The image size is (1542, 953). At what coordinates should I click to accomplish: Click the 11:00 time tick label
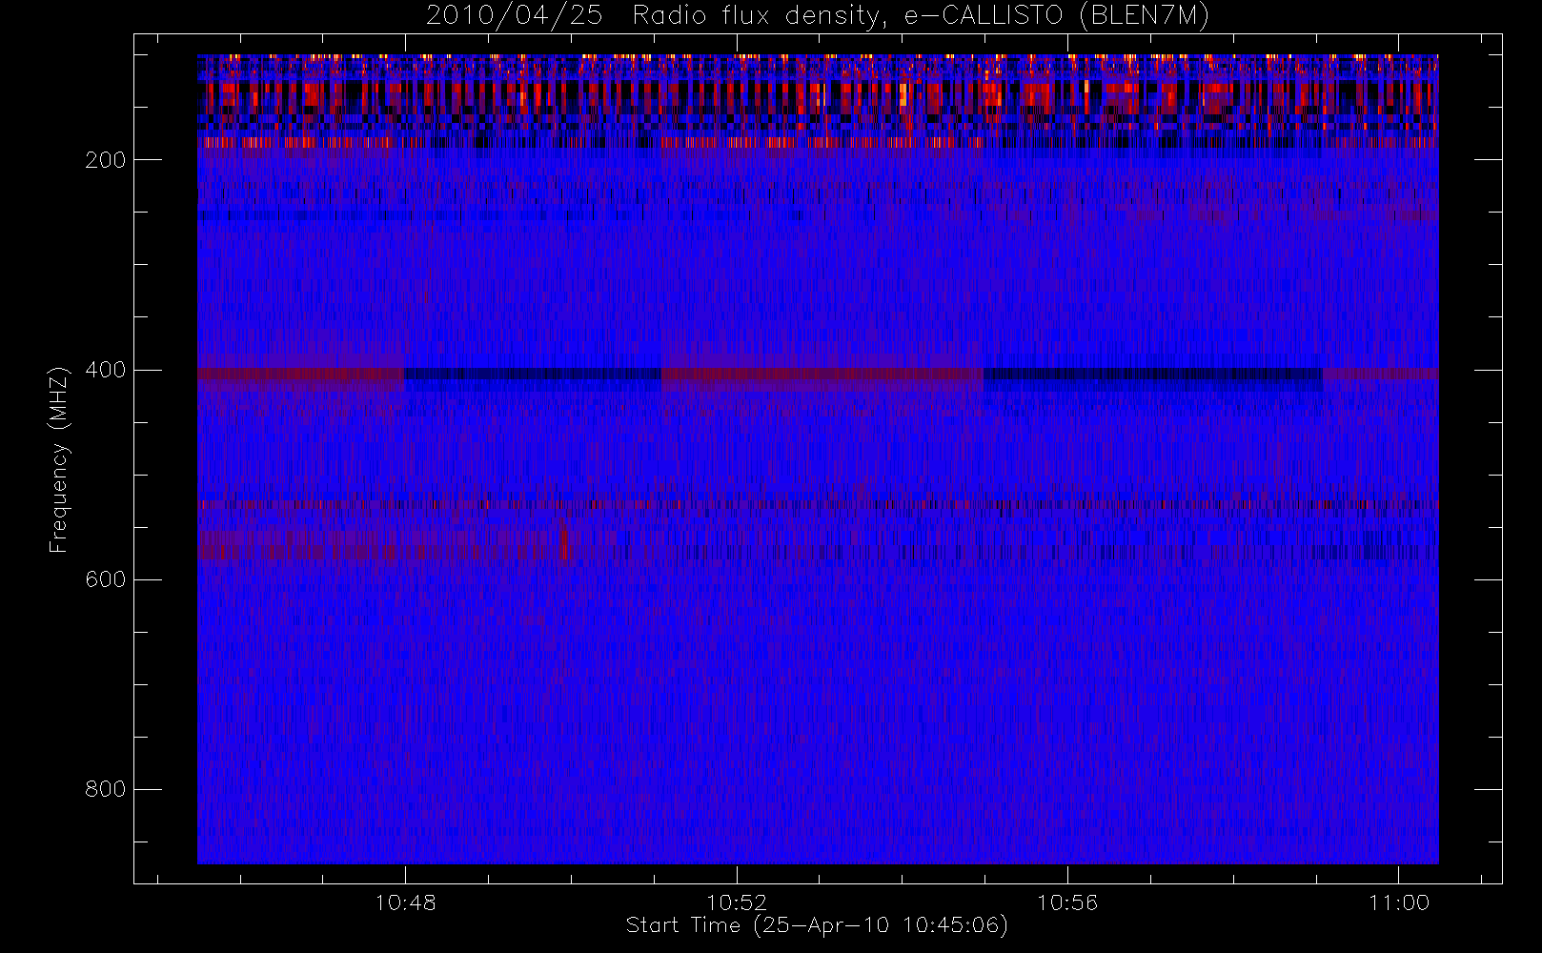click(x=1399, y=902)
